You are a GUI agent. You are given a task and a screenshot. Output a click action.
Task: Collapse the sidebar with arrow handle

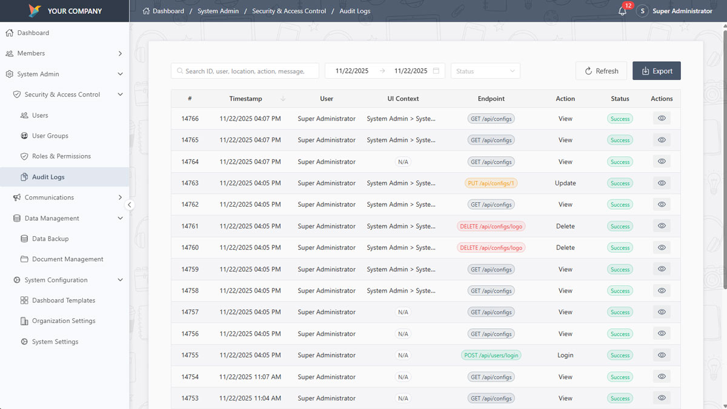point(129,205)
